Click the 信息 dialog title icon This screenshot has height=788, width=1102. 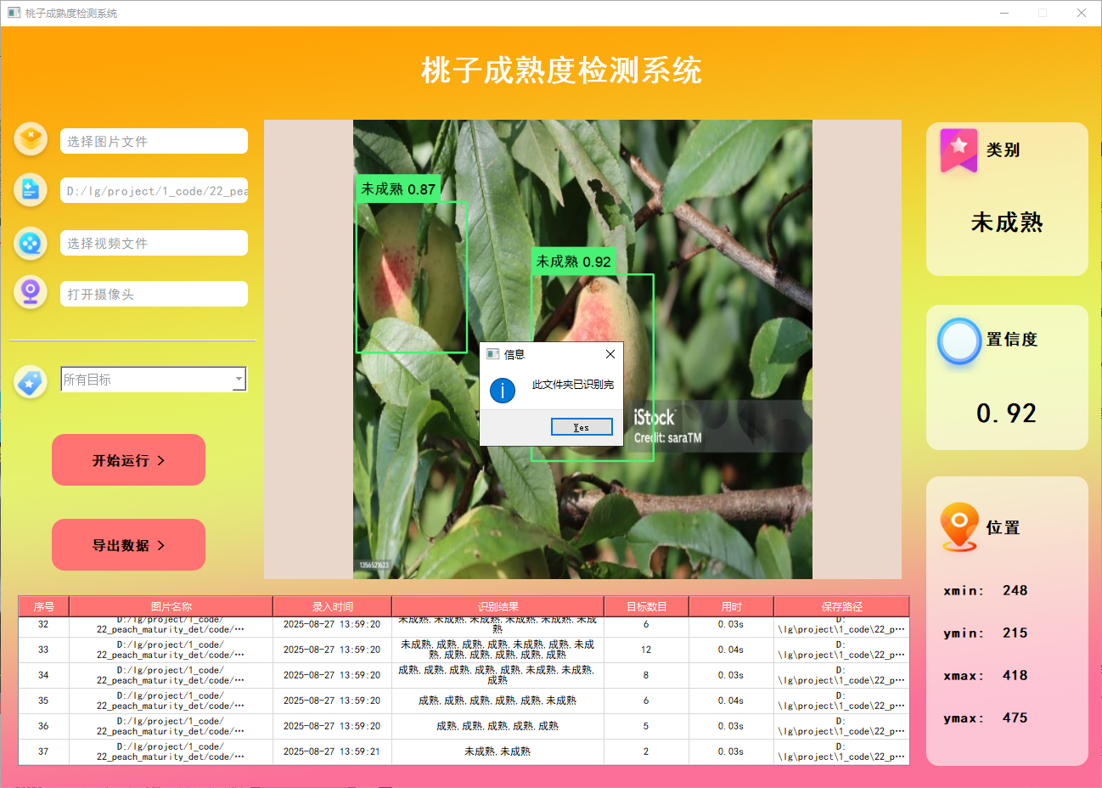tap(492, 354)
